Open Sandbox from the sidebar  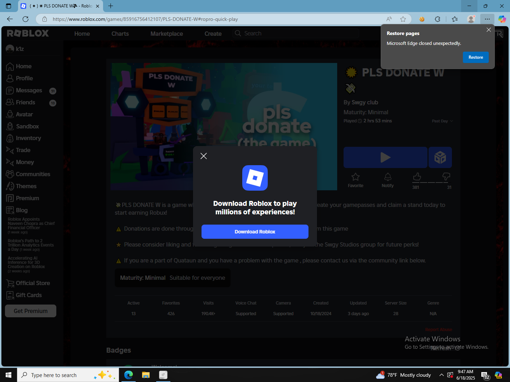(x=23, y=126)
